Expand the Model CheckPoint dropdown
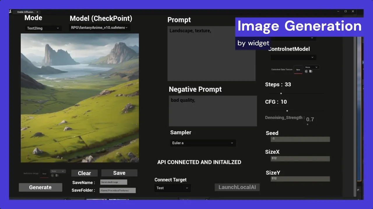This screenshot has width=373, height=209. [100, 28]
